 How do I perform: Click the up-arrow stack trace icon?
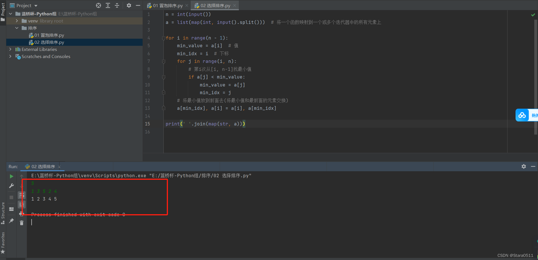point(22,176)
